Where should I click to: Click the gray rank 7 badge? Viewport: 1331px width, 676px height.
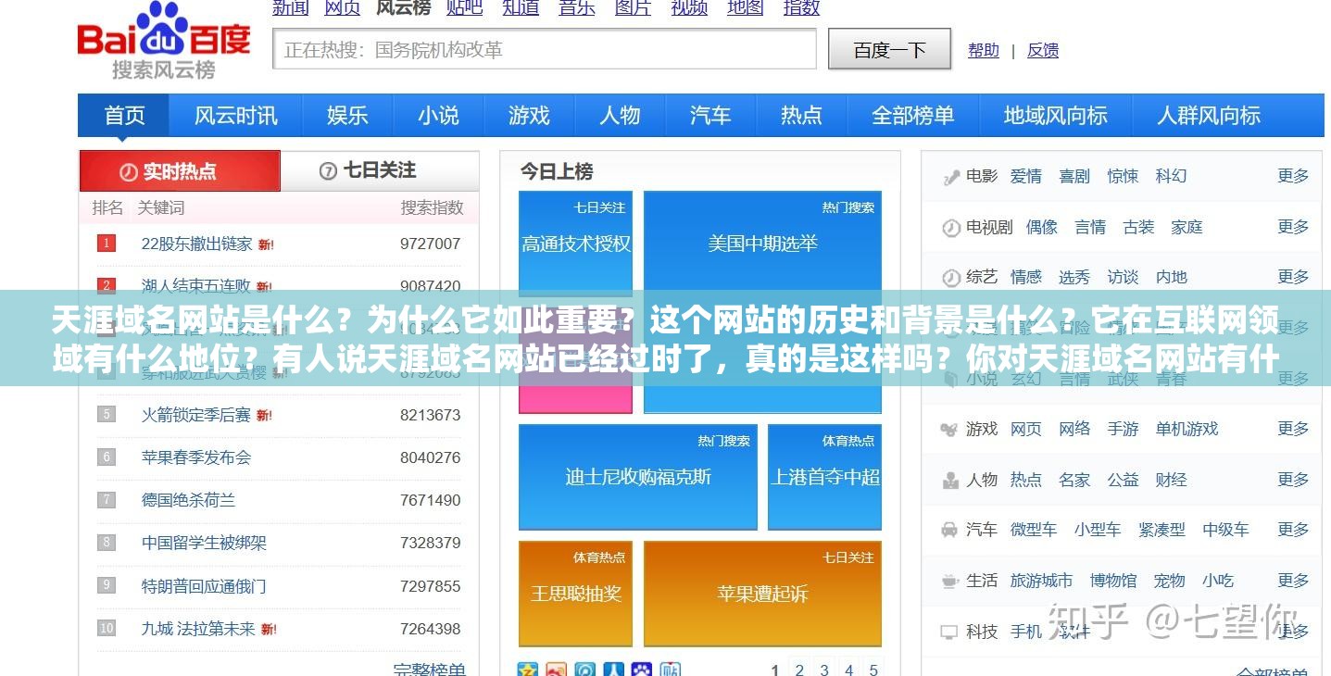[x=107, y=499]
